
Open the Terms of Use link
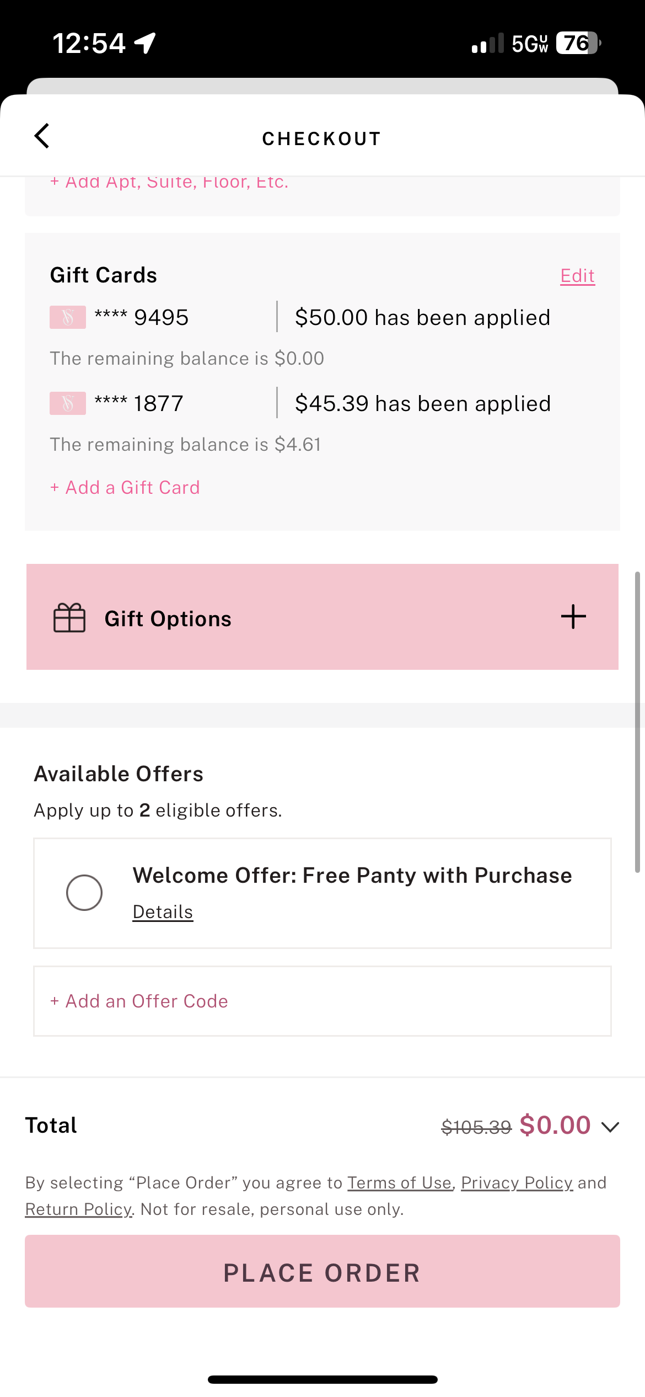(399, 1183)
